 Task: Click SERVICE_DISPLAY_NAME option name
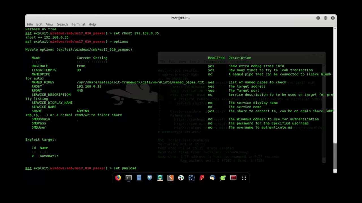point(52,103)
